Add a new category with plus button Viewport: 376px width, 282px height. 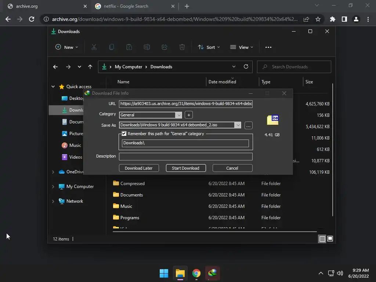point(189,115)
